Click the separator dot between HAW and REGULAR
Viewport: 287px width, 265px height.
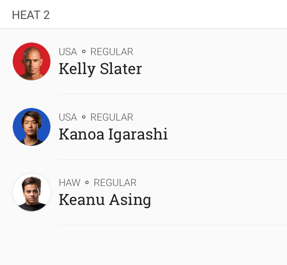(87, 183)
